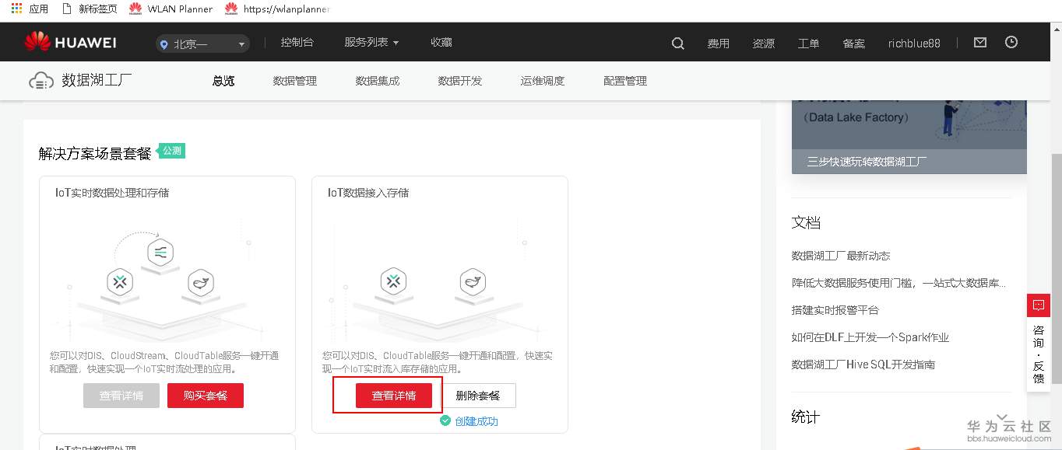Open search using the magnifier icon
The height and width of the screenshot is (450, 1062).
click(x=677, y=43)
